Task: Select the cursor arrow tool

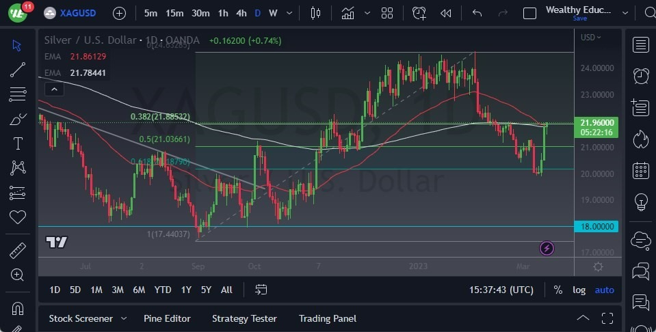Action: pyautogui.click(x=16, y=46)
